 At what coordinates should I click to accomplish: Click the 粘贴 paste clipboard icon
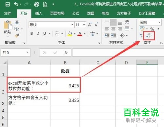click(8, 25)
